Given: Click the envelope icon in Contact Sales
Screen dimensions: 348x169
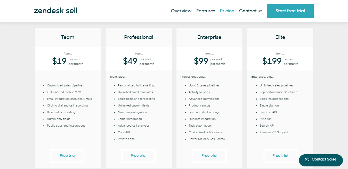Looking at the screenshot, I should pyautogui.click(x=307, y=160).
